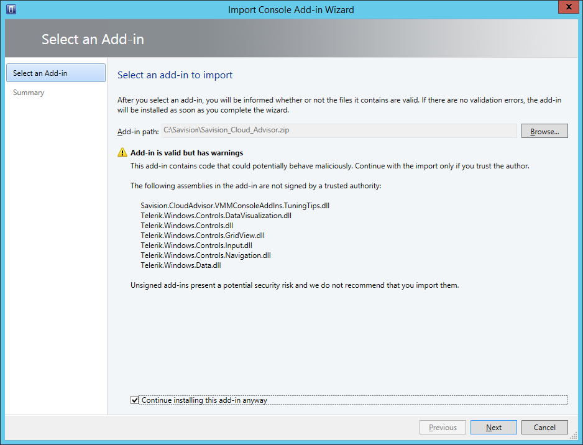Go to the Summary step in sidebar

click(x=29, y=93)
